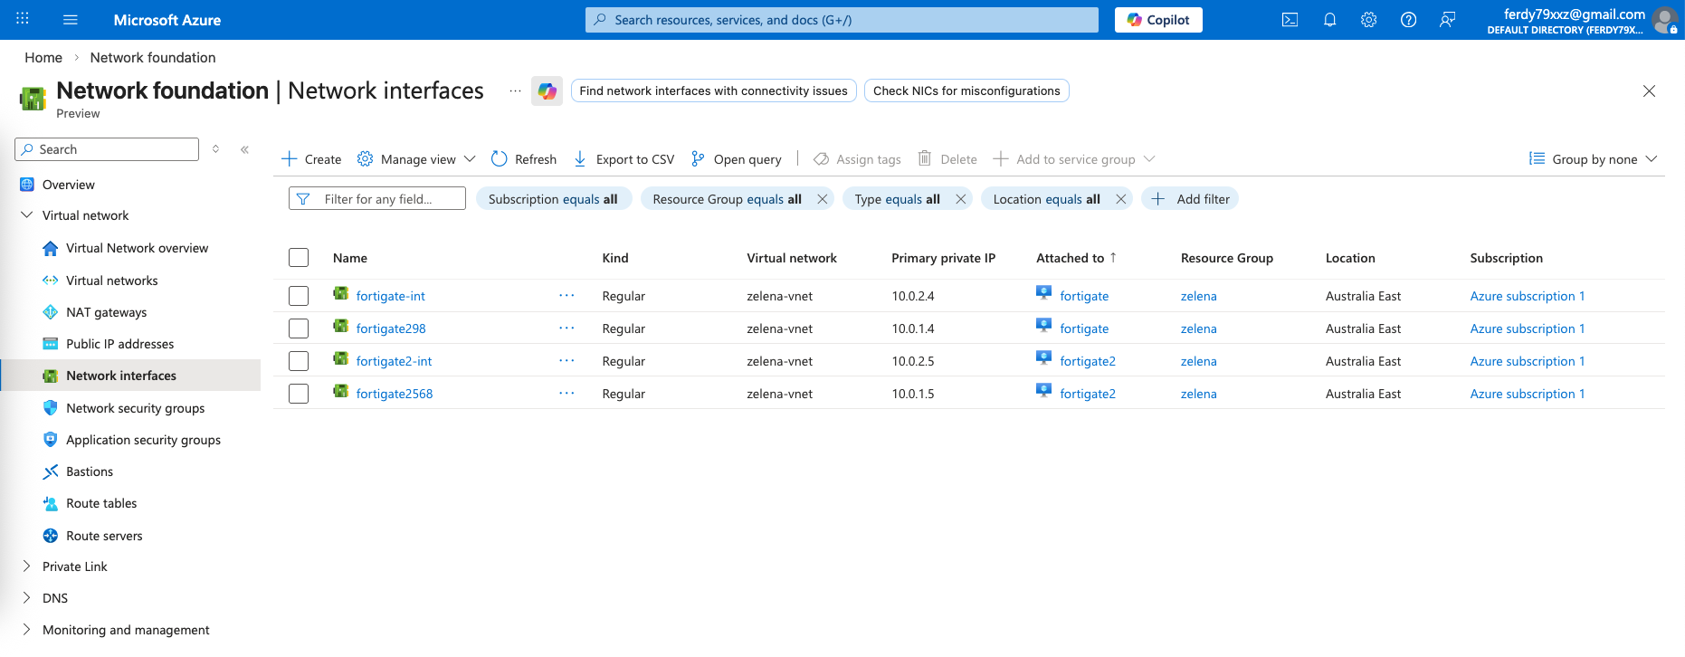Screen dimensions: 1685x657
Task: Open the Manage view dropdown
Action: [x=416, y=159]
